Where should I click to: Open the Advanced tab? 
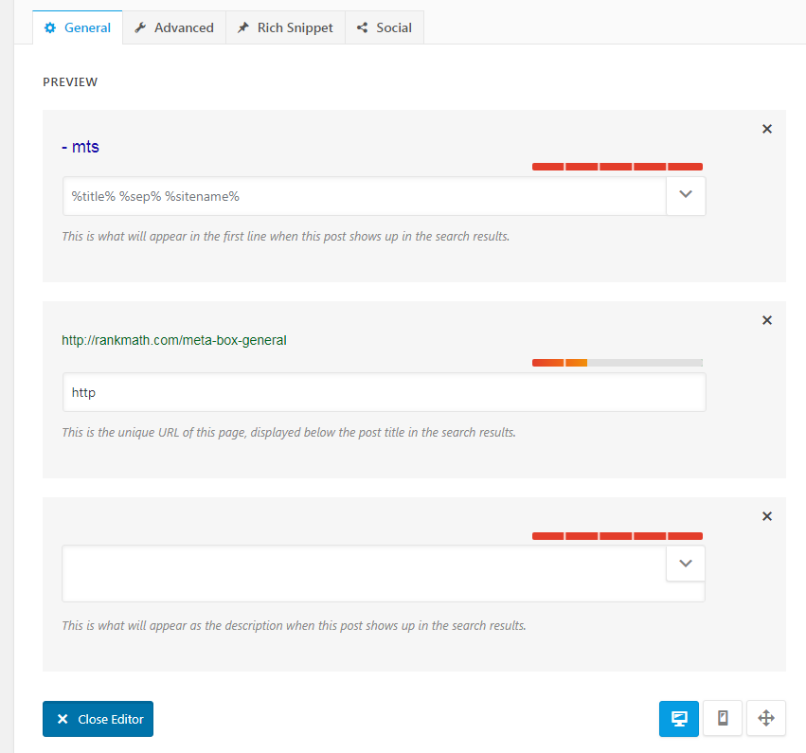[174, 27]
